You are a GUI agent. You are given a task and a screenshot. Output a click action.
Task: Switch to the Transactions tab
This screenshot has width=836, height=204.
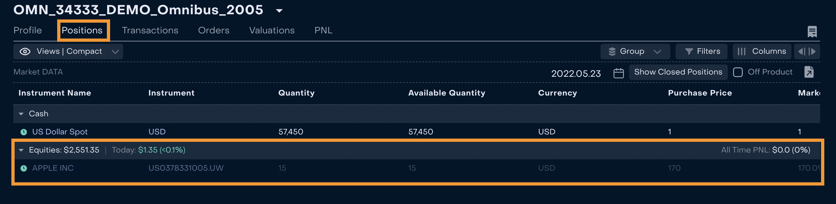click(150, 30)
